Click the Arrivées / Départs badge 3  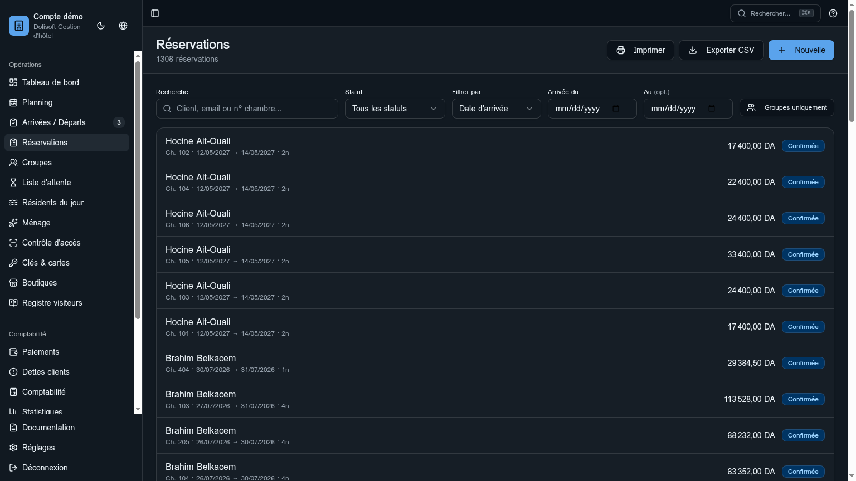click(x=119, y=122)
